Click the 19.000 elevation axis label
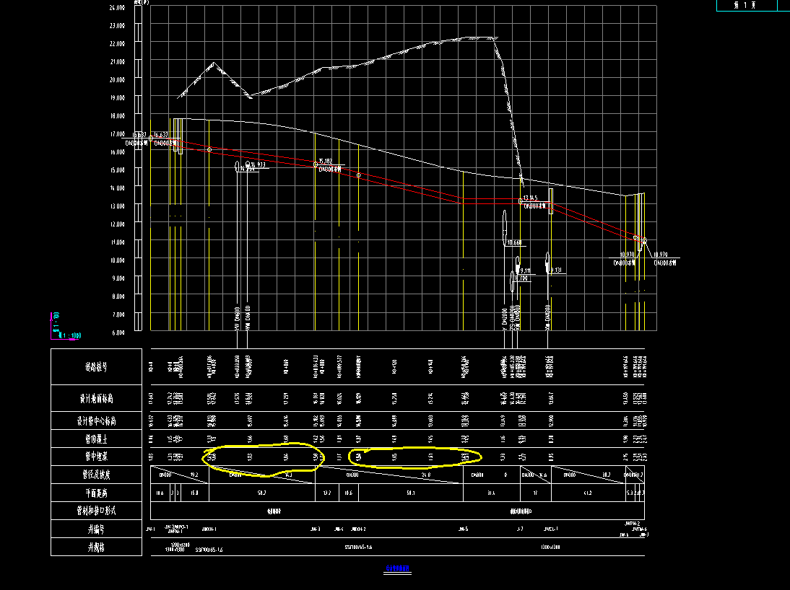Screen dimensions: 790x590 [x=117, y=97]
